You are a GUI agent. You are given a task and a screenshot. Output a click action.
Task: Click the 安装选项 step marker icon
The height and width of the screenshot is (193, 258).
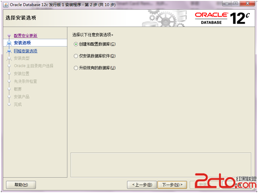[9, 43]
